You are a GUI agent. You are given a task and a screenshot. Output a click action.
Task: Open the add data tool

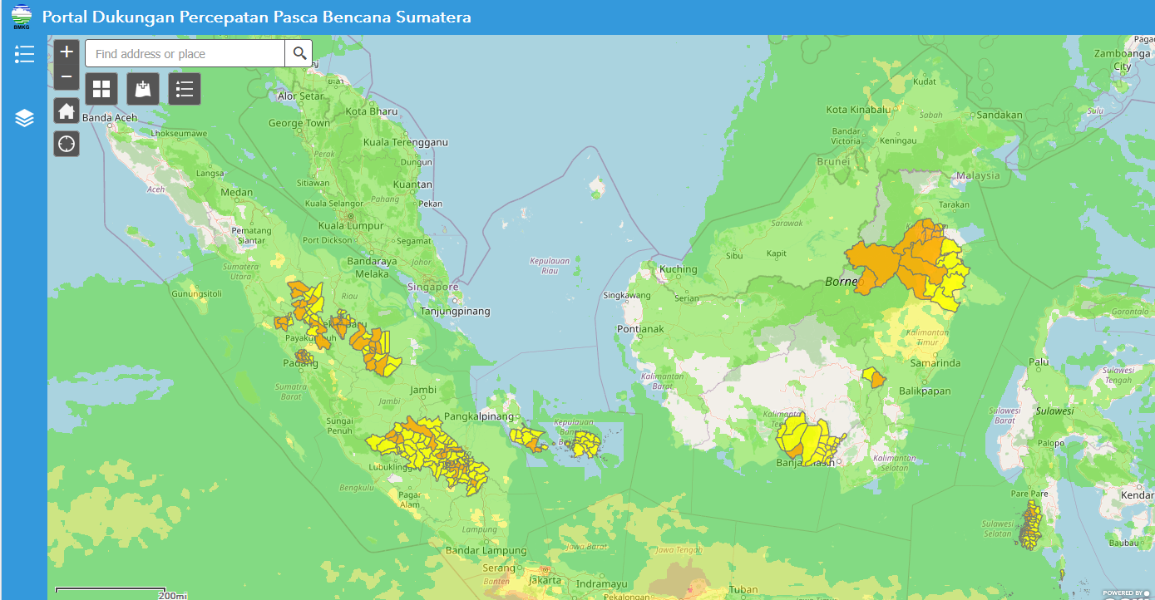(142, 89)
